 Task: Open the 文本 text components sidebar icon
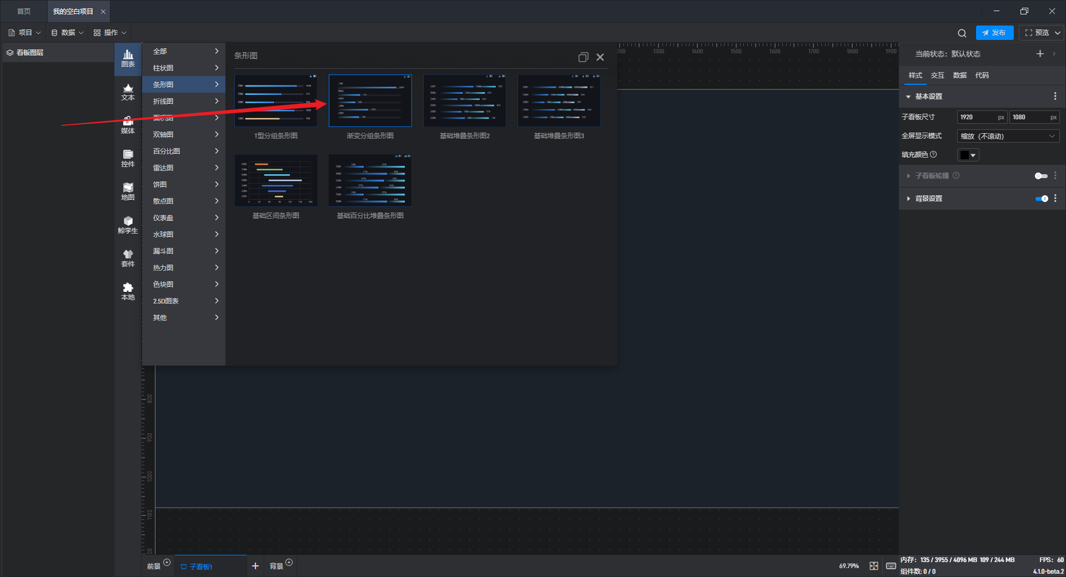coord(128,92)
